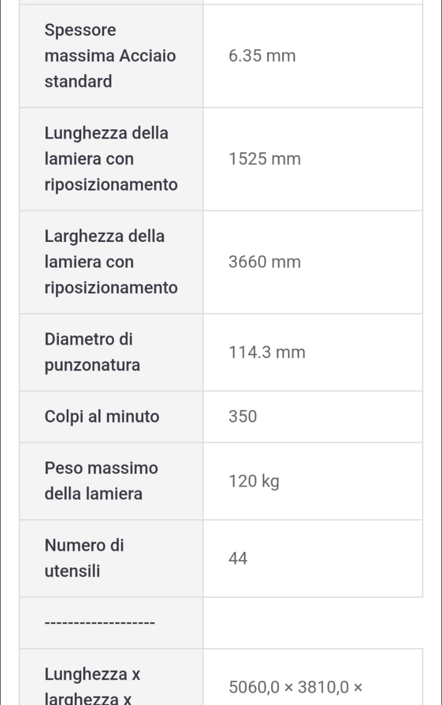Select the 6.35 mm thickness value

262,56
